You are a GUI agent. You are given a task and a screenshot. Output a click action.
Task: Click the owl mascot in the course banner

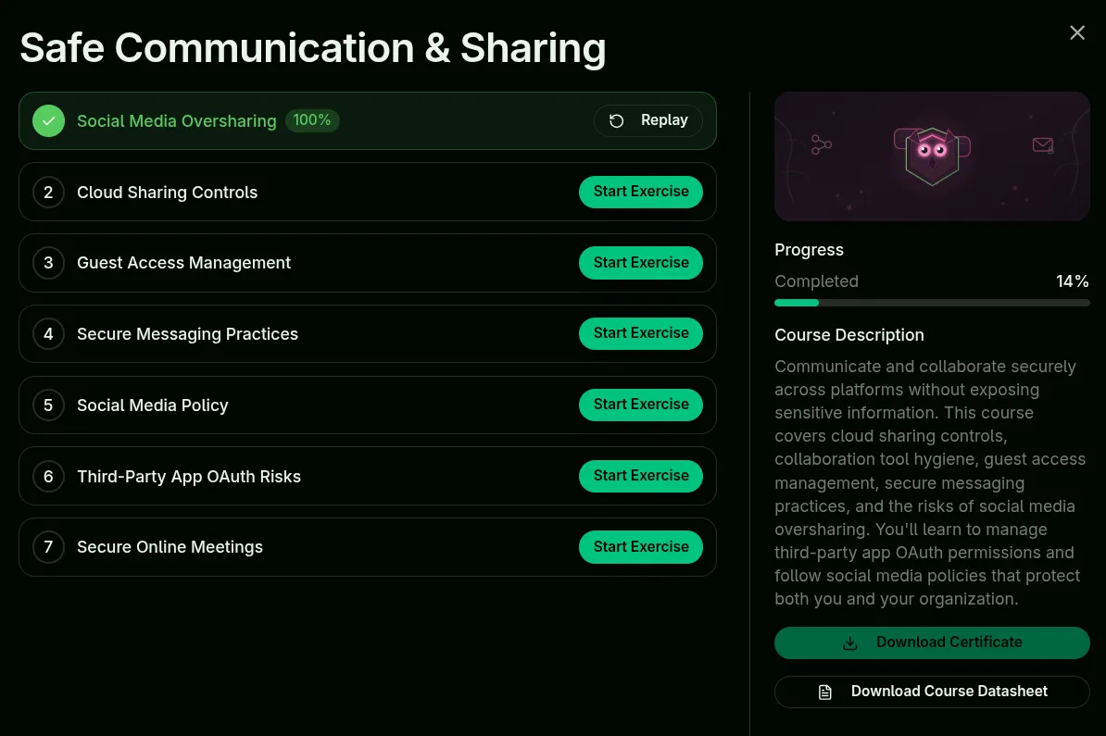[932, 156]
